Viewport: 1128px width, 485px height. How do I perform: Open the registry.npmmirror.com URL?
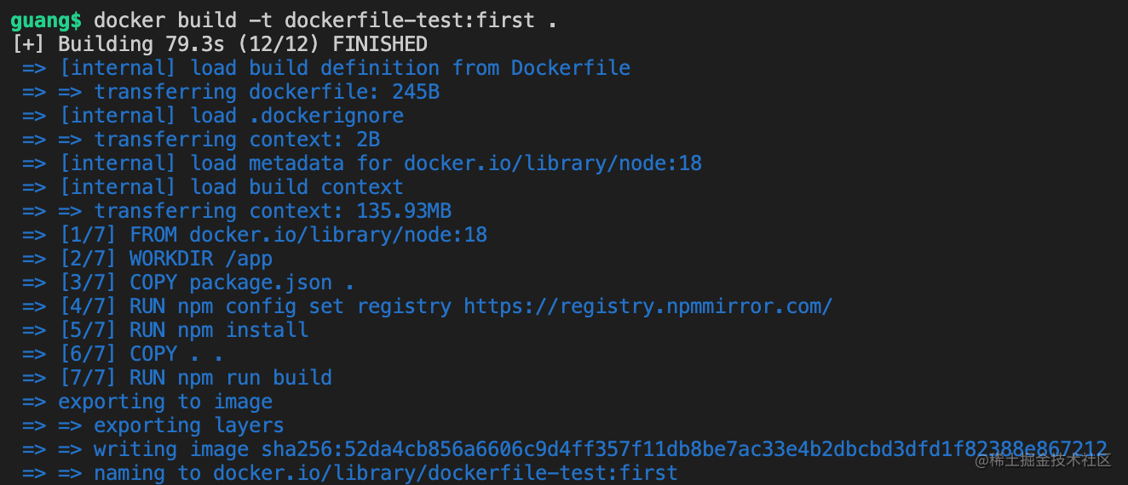648,306
